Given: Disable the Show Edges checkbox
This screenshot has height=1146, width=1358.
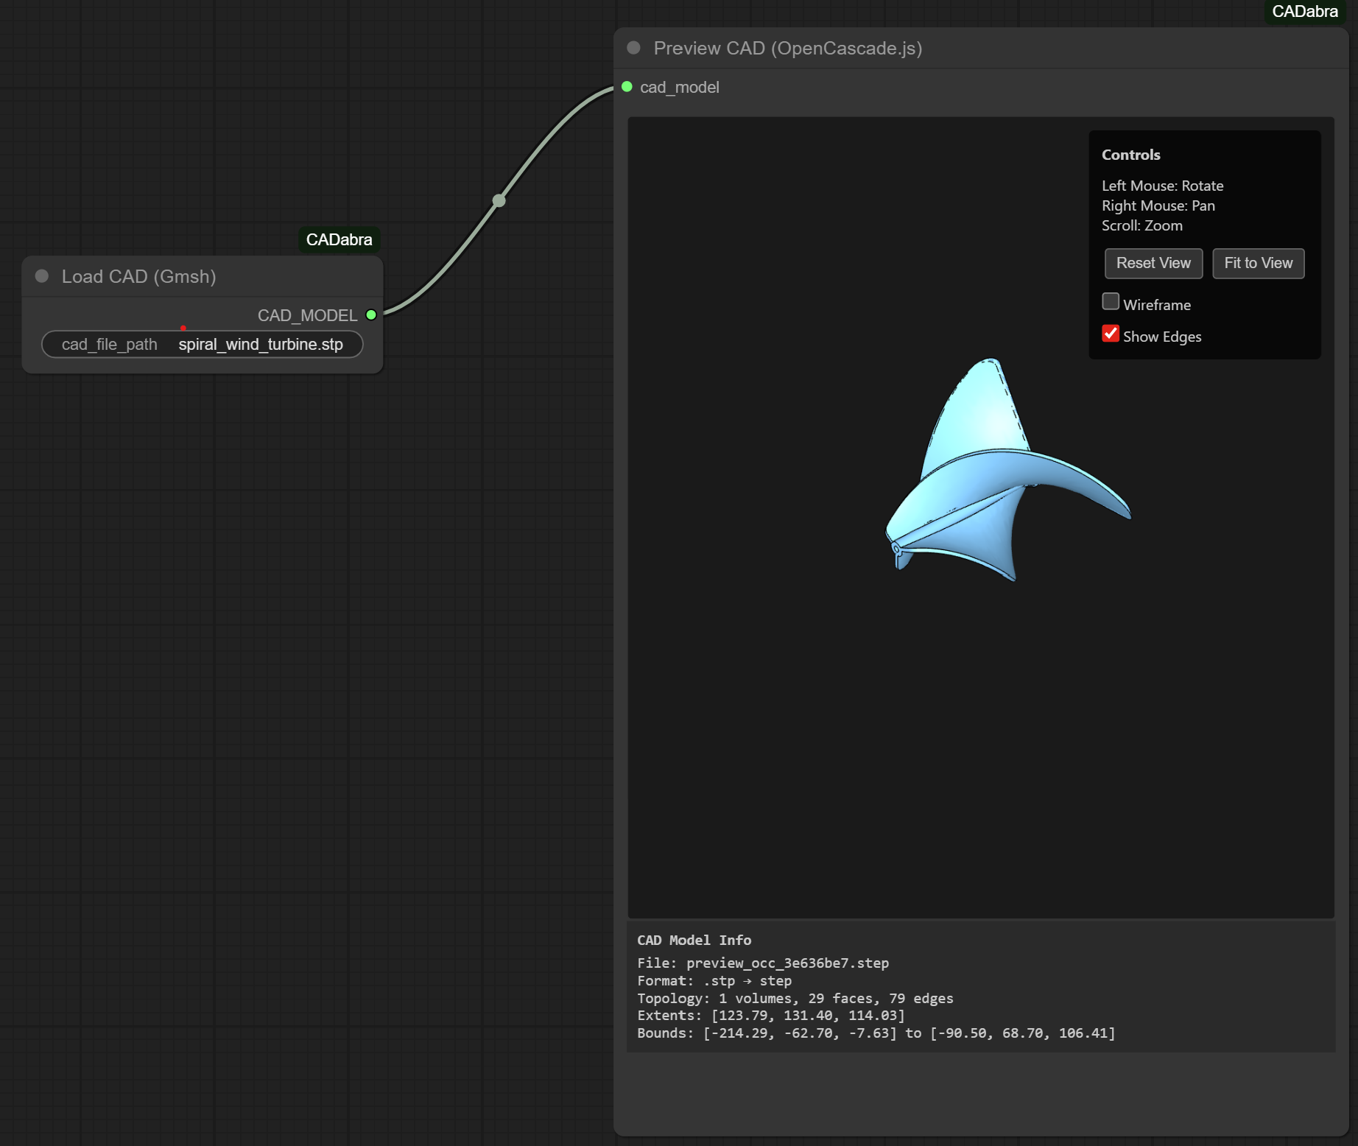Looking at the screenshot, I should pyautogui.click(x=1111, y=334).
